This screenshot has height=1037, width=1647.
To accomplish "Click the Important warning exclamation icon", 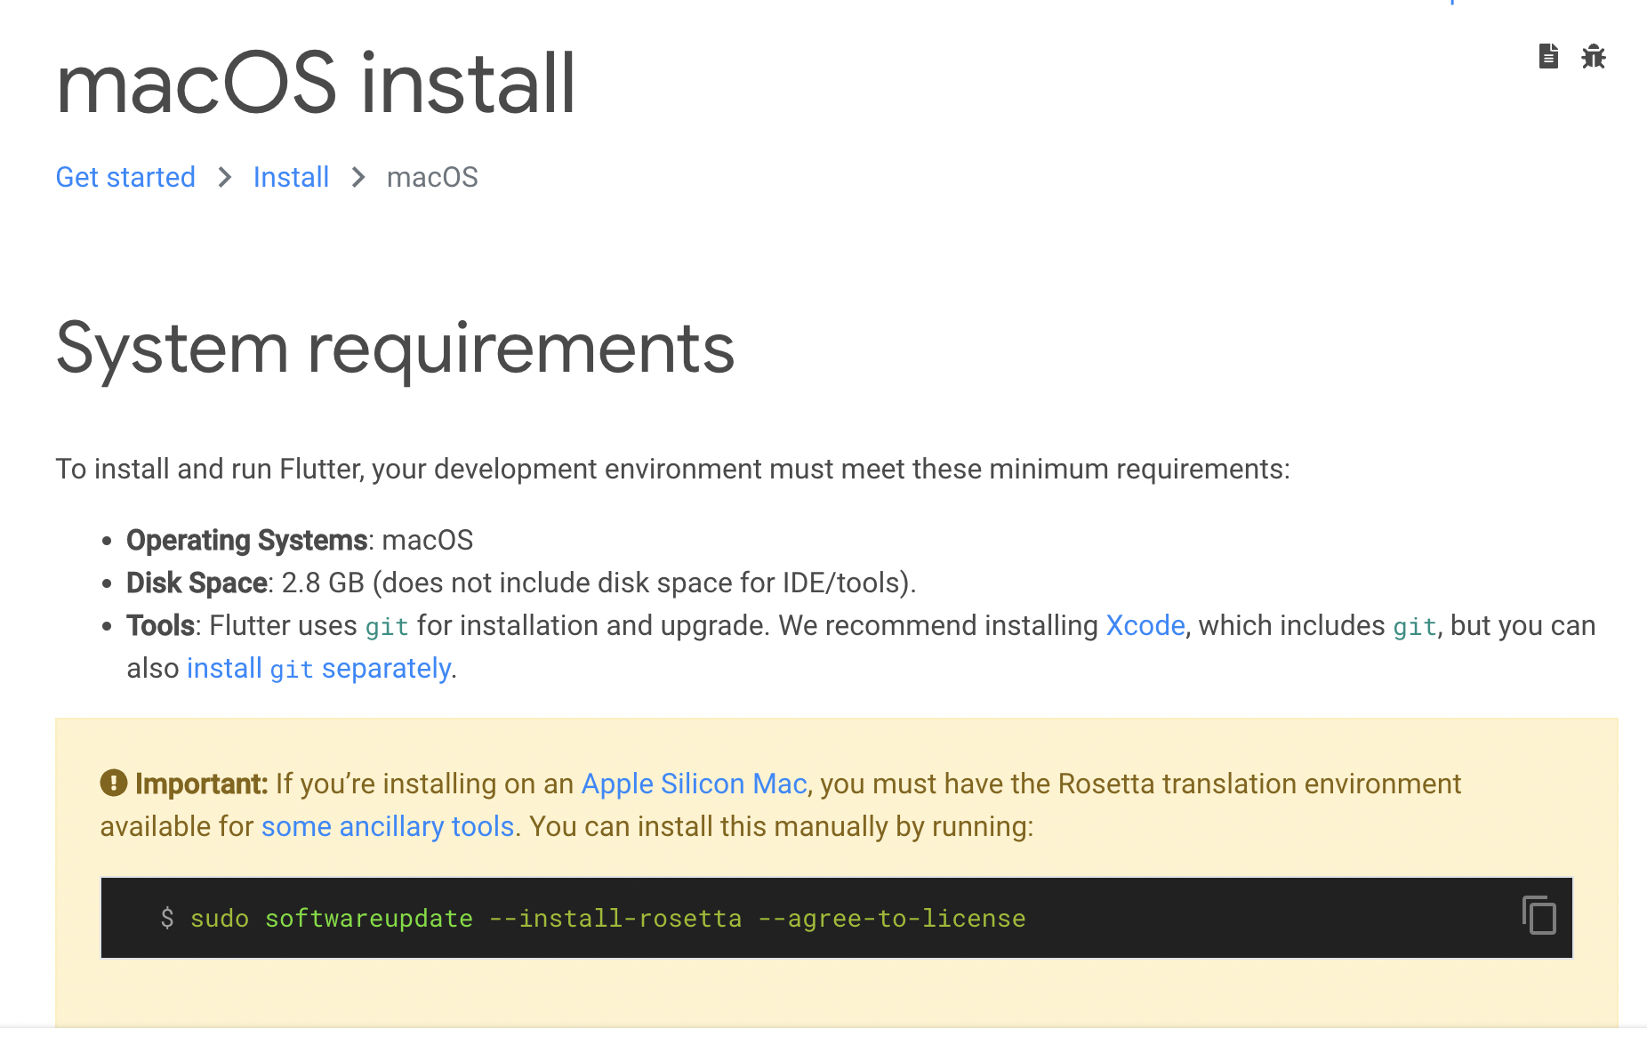I will [114, 783].
